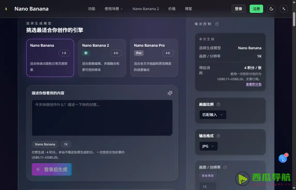This screenshot has height=190, width=296.
Task: Open help icon next to 画面比例
Action: point(218,104)
